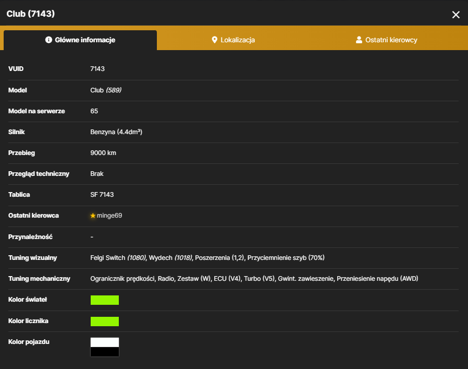
Task: Switch to the Lokalizacja tab
Action: coord(233,40)
